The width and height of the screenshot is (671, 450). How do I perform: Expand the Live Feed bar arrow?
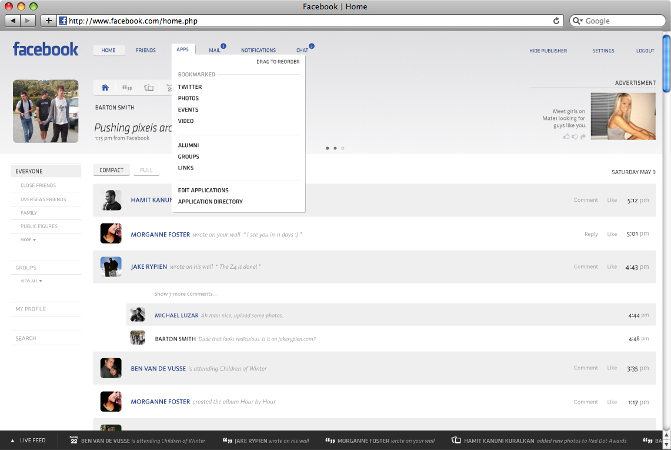point(12,440)
